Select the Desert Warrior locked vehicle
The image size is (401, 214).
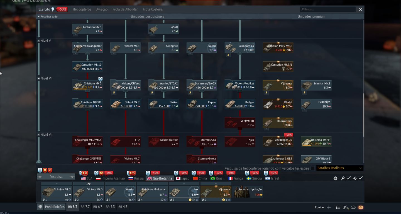click(164, 142)
